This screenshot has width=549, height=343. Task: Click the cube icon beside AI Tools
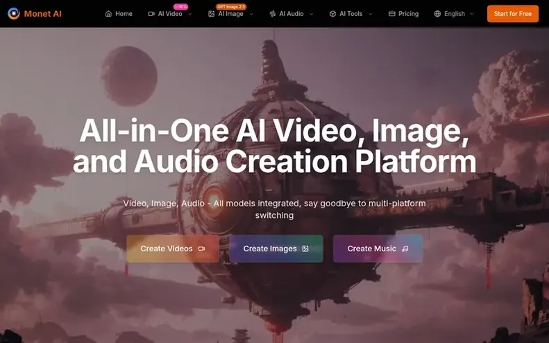click(332, 14)
